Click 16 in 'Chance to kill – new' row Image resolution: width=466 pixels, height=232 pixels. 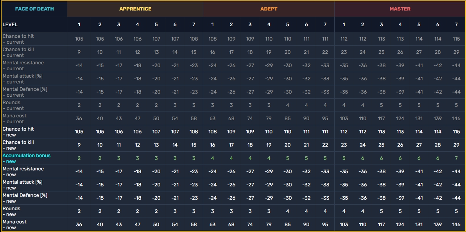pyautogui.click(x=213, y=145)
